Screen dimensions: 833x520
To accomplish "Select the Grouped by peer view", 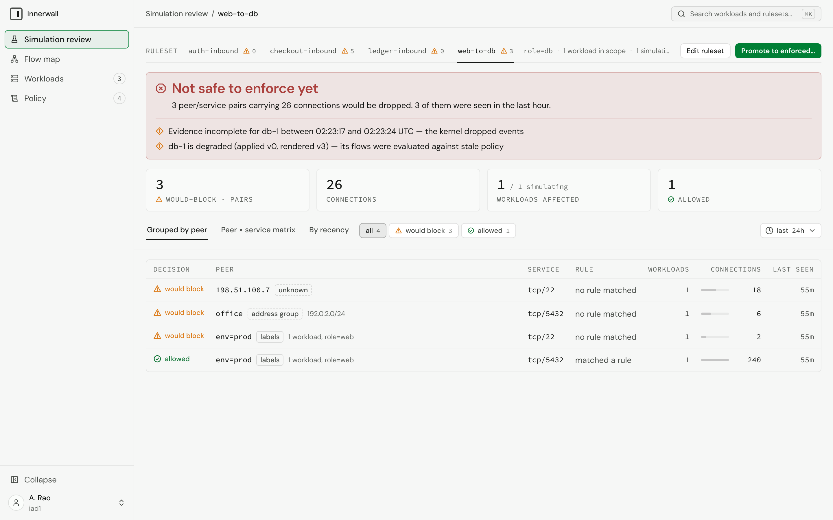I will click(x=177, y=230).
